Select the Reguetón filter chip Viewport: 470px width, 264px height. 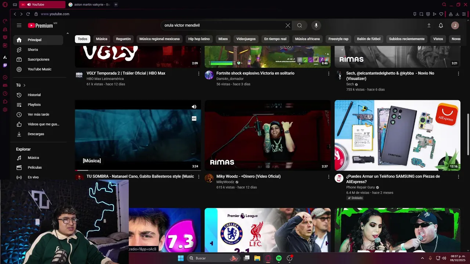[x=123, y=39]
